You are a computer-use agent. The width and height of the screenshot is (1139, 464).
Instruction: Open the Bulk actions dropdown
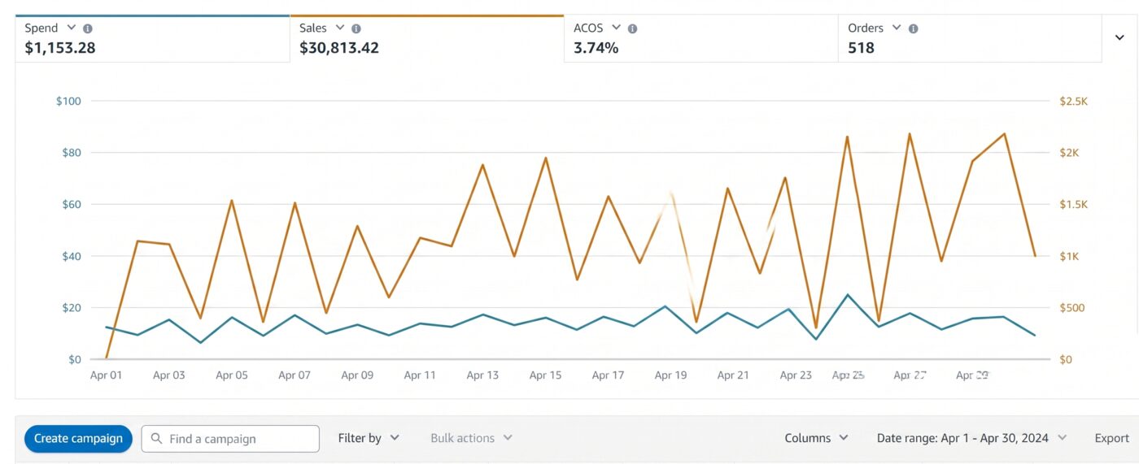471,438
